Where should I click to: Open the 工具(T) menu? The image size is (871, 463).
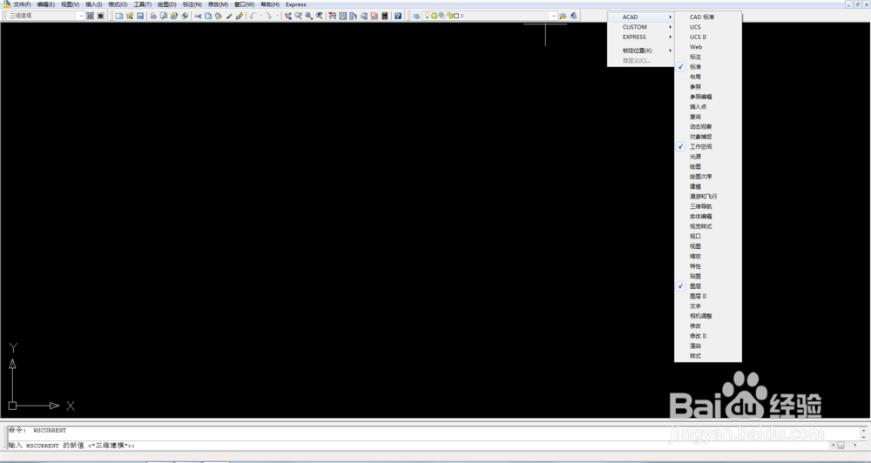(x=143, y=4)
